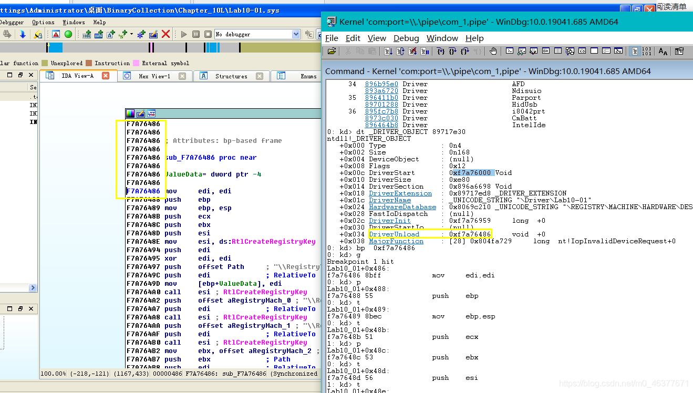Click the color palette icon on graph node header
The image size is (693, 393).
pos(130,113)
